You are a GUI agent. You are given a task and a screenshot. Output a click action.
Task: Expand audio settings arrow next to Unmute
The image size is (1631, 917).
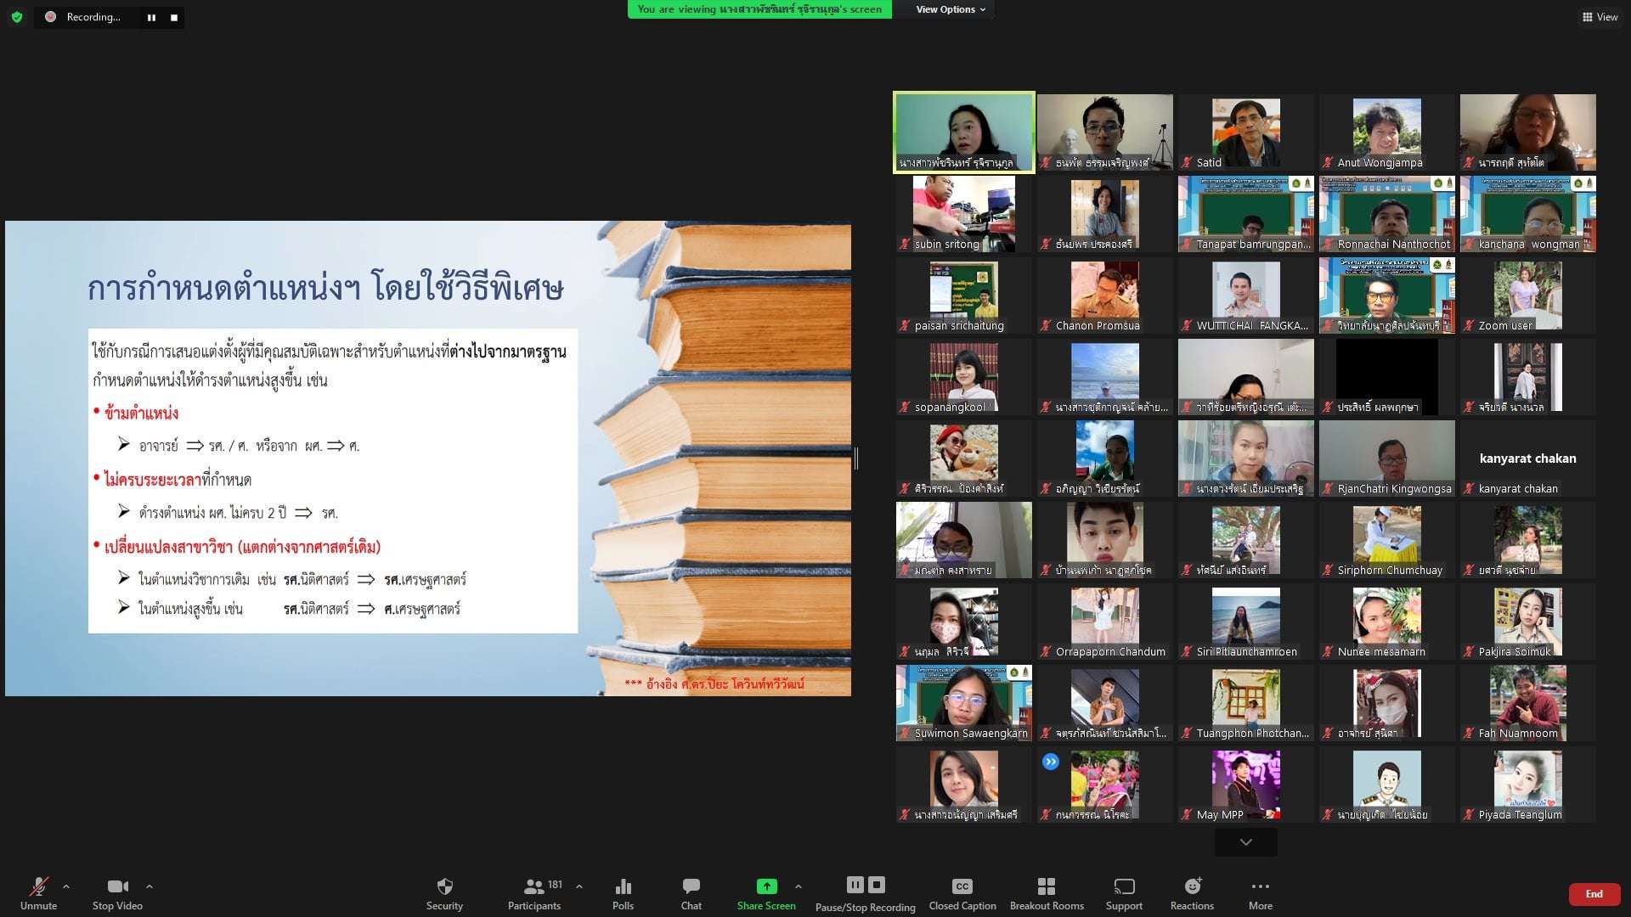point(66,886)
